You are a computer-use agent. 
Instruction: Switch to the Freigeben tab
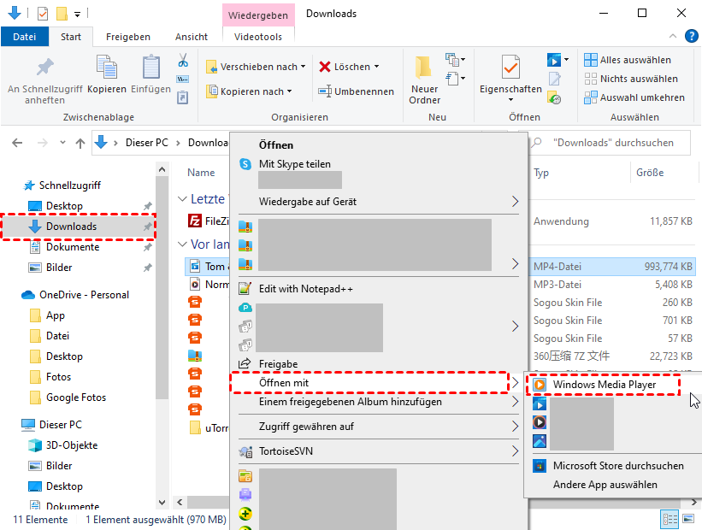128,37
